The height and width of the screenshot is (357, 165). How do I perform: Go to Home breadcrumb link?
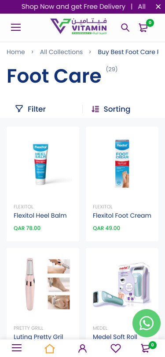16,52
